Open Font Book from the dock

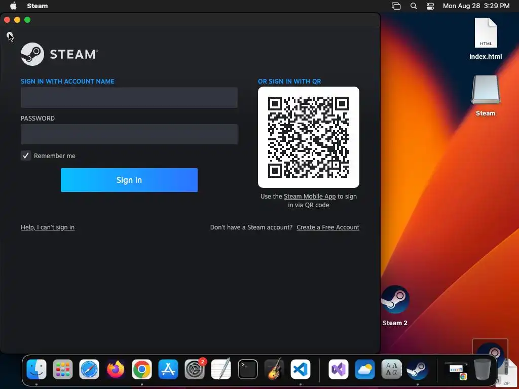[x=391, y=369]
